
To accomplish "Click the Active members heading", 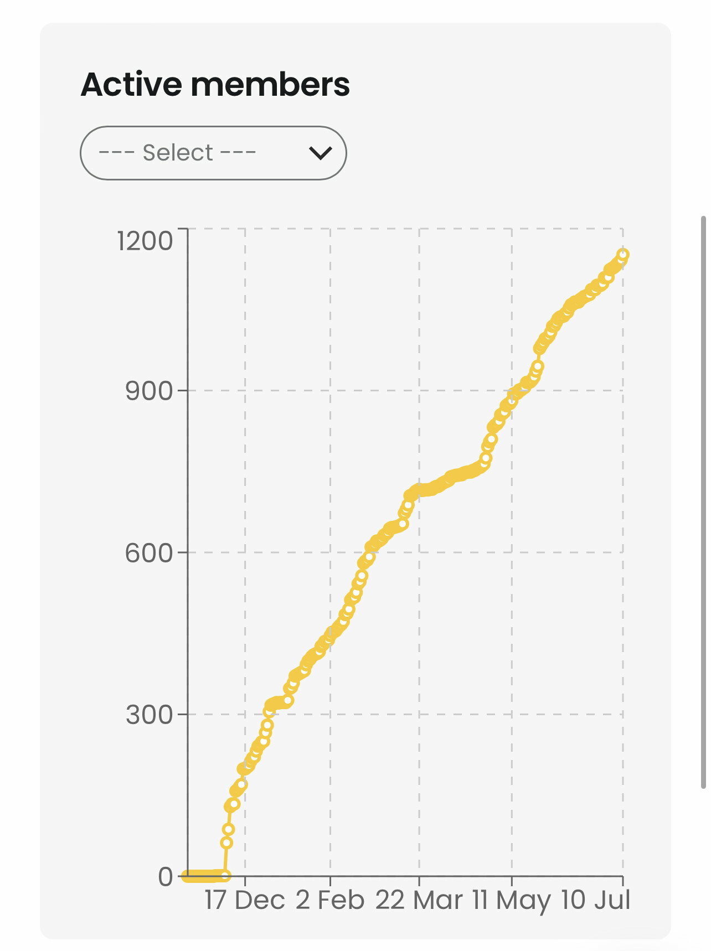I will 215,85.
